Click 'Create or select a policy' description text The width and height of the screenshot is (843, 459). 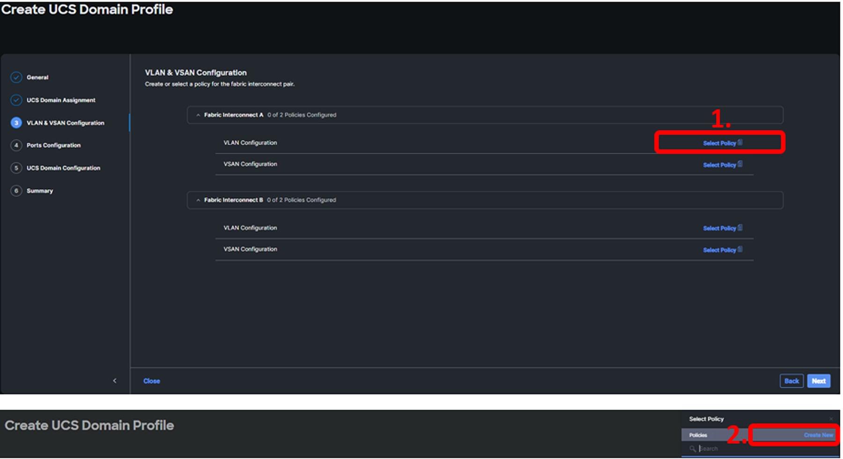pos(220,84)
